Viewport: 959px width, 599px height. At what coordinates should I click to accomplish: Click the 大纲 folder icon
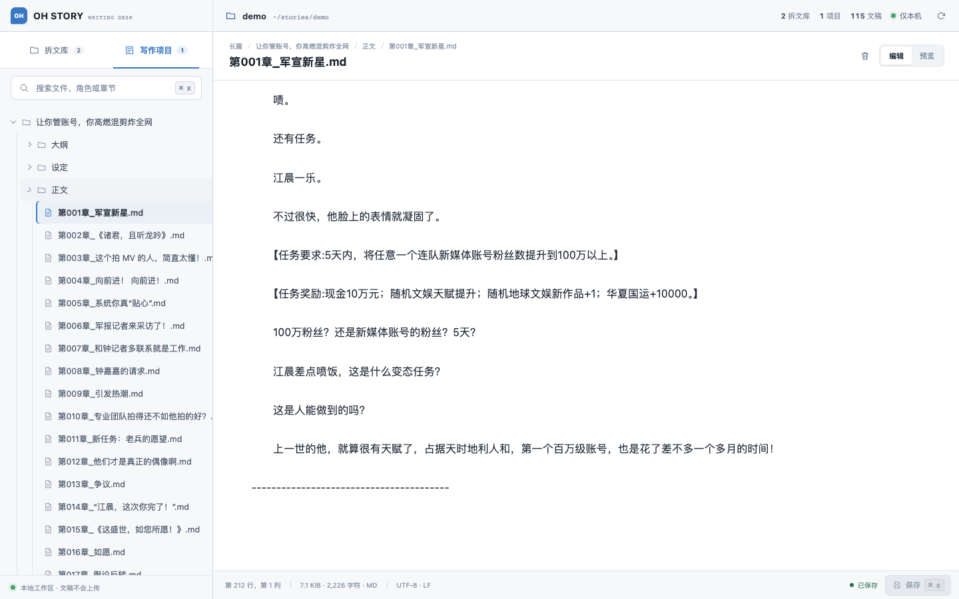42,144
